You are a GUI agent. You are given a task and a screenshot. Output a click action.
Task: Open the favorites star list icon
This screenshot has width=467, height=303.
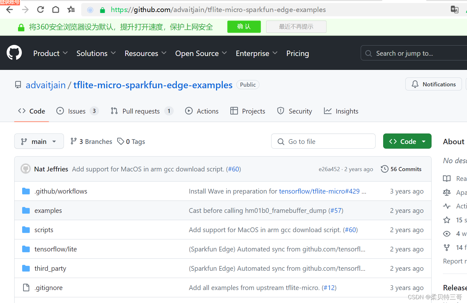tap(71, 10)
